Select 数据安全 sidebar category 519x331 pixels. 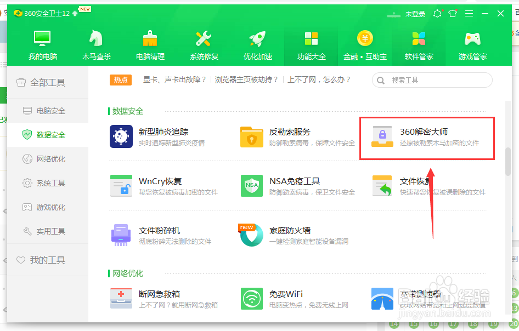tap(48, 135)
